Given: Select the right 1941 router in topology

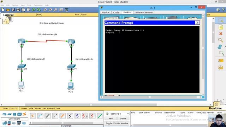Looking at the screenshot, I should click(x=71, y=42).
